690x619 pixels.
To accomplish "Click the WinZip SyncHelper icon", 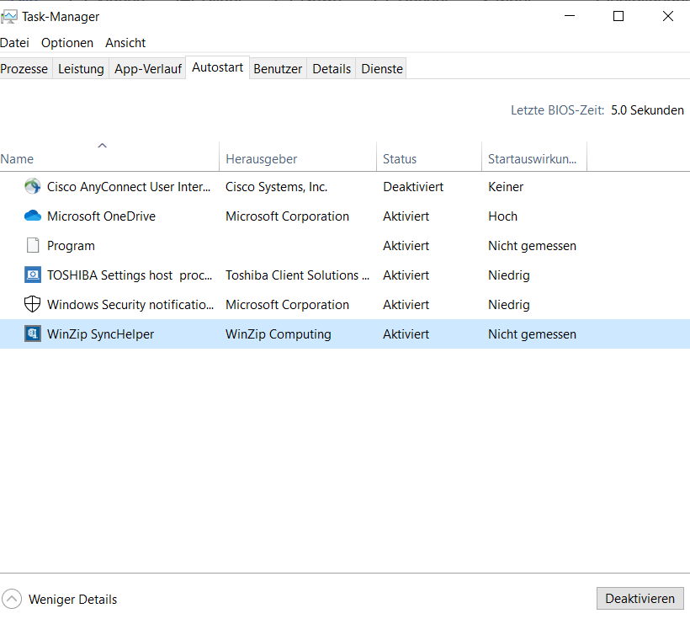I will tap(33, 334).
